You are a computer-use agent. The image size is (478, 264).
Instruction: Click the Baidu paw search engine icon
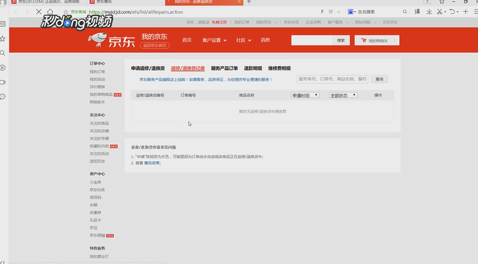[351, 11]
